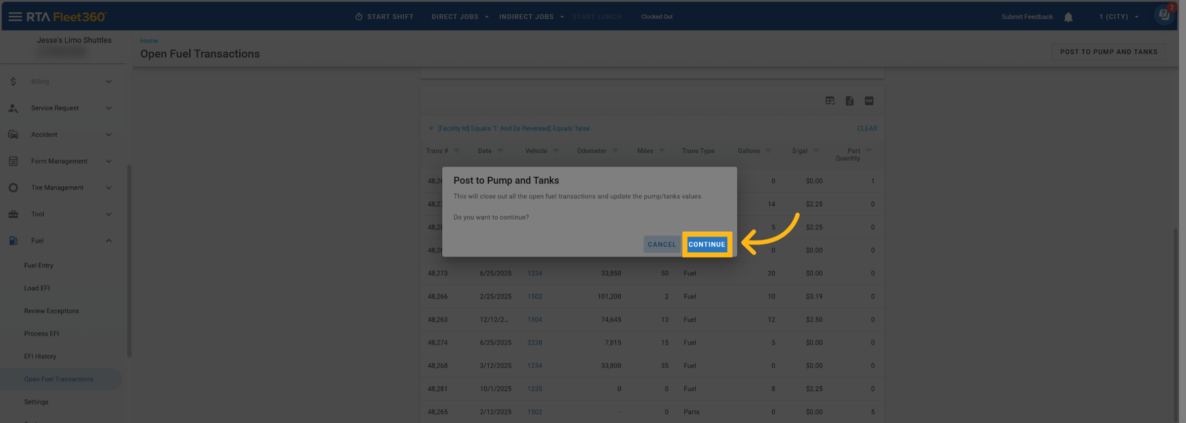1186x423 pixels.
Task: Collapse the Fuel sidebar section
Action: tap(109, 241)
